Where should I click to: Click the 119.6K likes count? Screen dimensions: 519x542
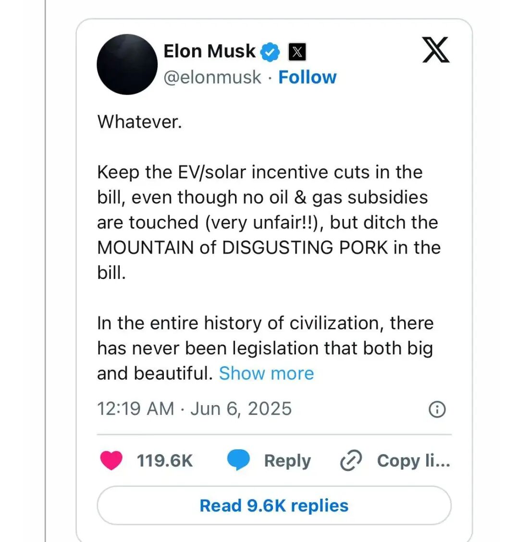pyautogui.click(x=164, y=461)
